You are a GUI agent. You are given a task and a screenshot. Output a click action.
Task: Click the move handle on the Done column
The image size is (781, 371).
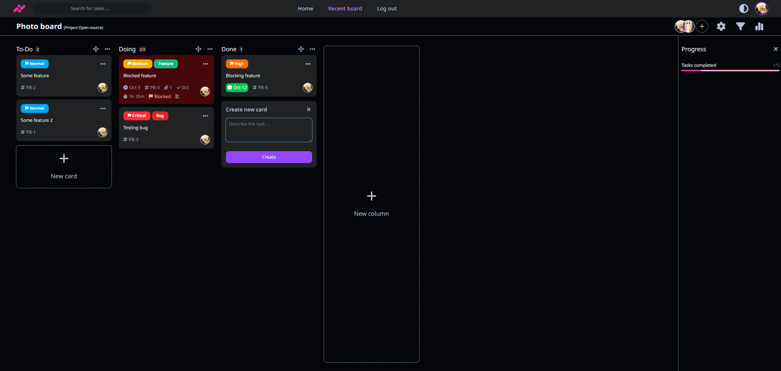(301, 49)
